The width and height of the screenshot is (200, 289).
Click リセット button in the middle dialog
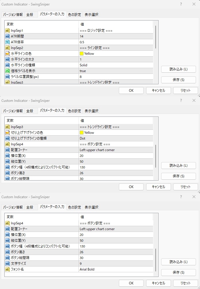pos(185,187)
